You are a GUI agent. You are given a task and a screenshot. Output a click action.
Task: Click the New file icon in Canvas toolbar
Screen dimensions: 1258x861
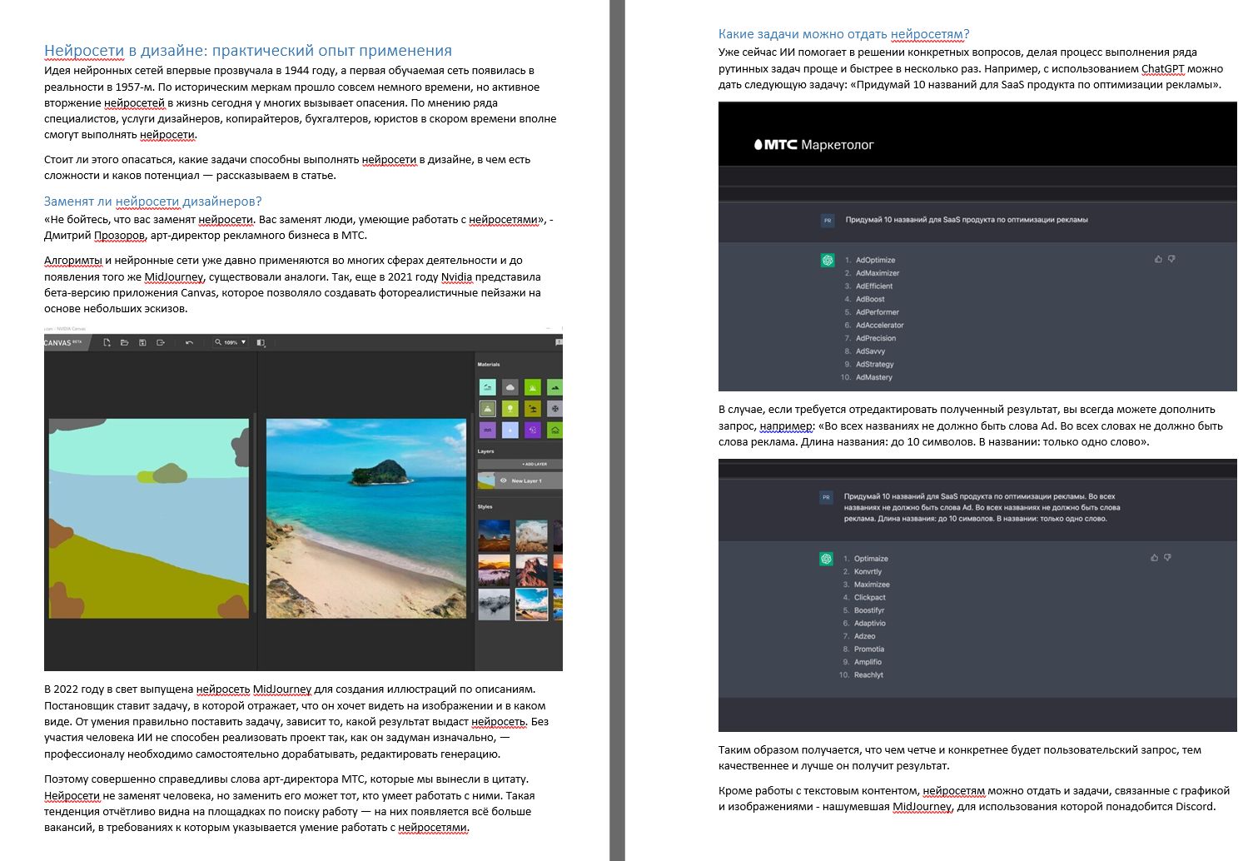[x=107, y=342]
